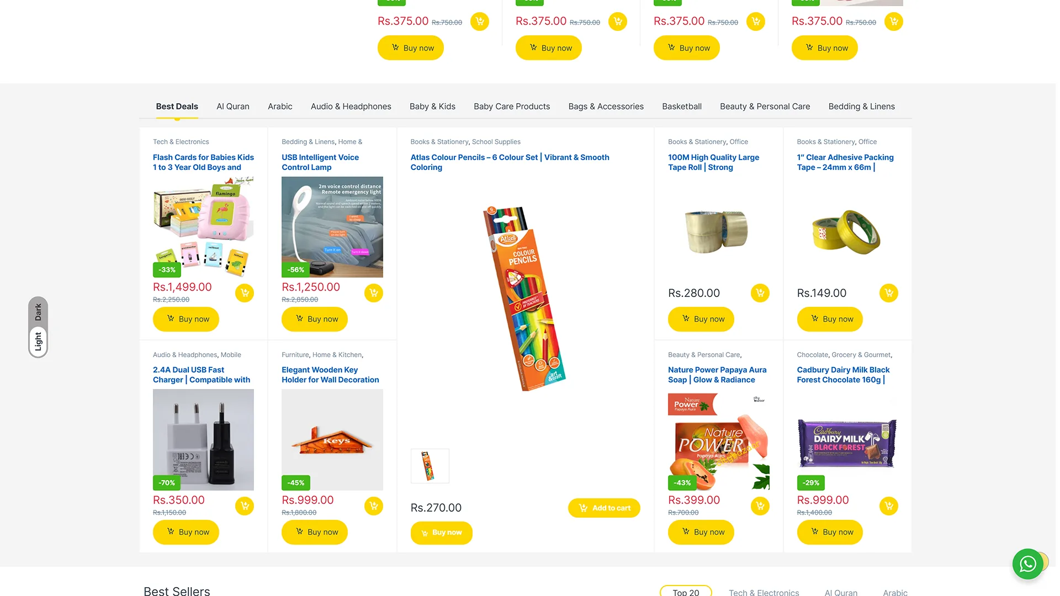Open WhatsApp chat floating icon
1060x596 pixels.
1027,564
